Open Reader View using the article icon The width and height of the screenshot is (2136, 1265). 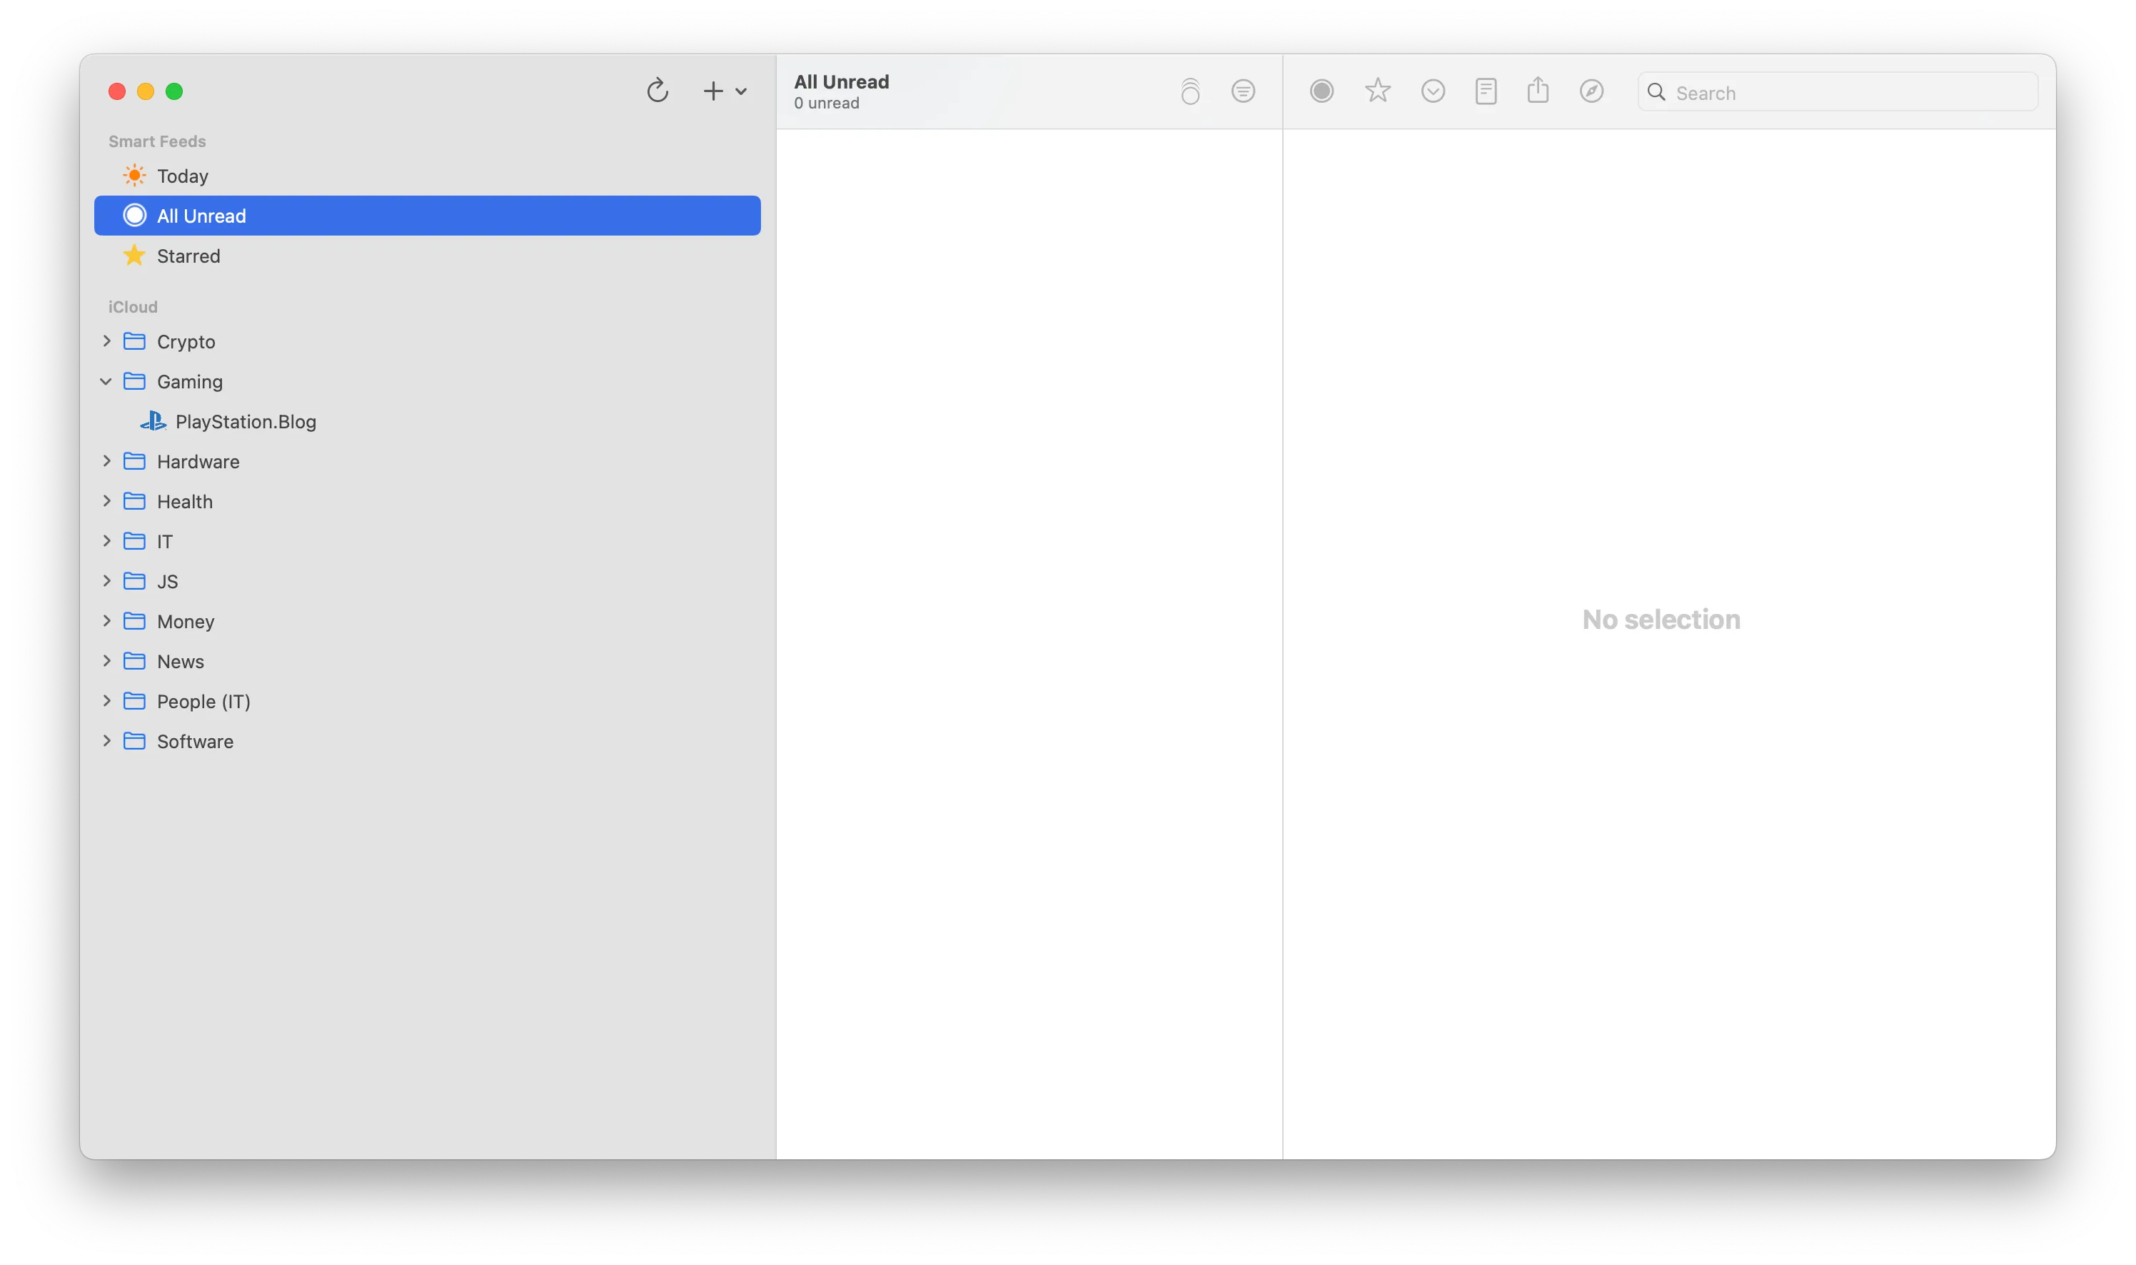coord(1485,91)
